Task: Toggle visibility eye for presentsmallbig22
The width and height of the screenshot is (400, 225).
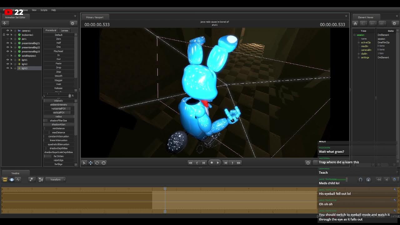Action: pos(8,47)
